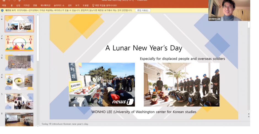The width and height of the screenshot is (259, 134).
Task: Click the Protected View shield icon
Action: (2, 10)
